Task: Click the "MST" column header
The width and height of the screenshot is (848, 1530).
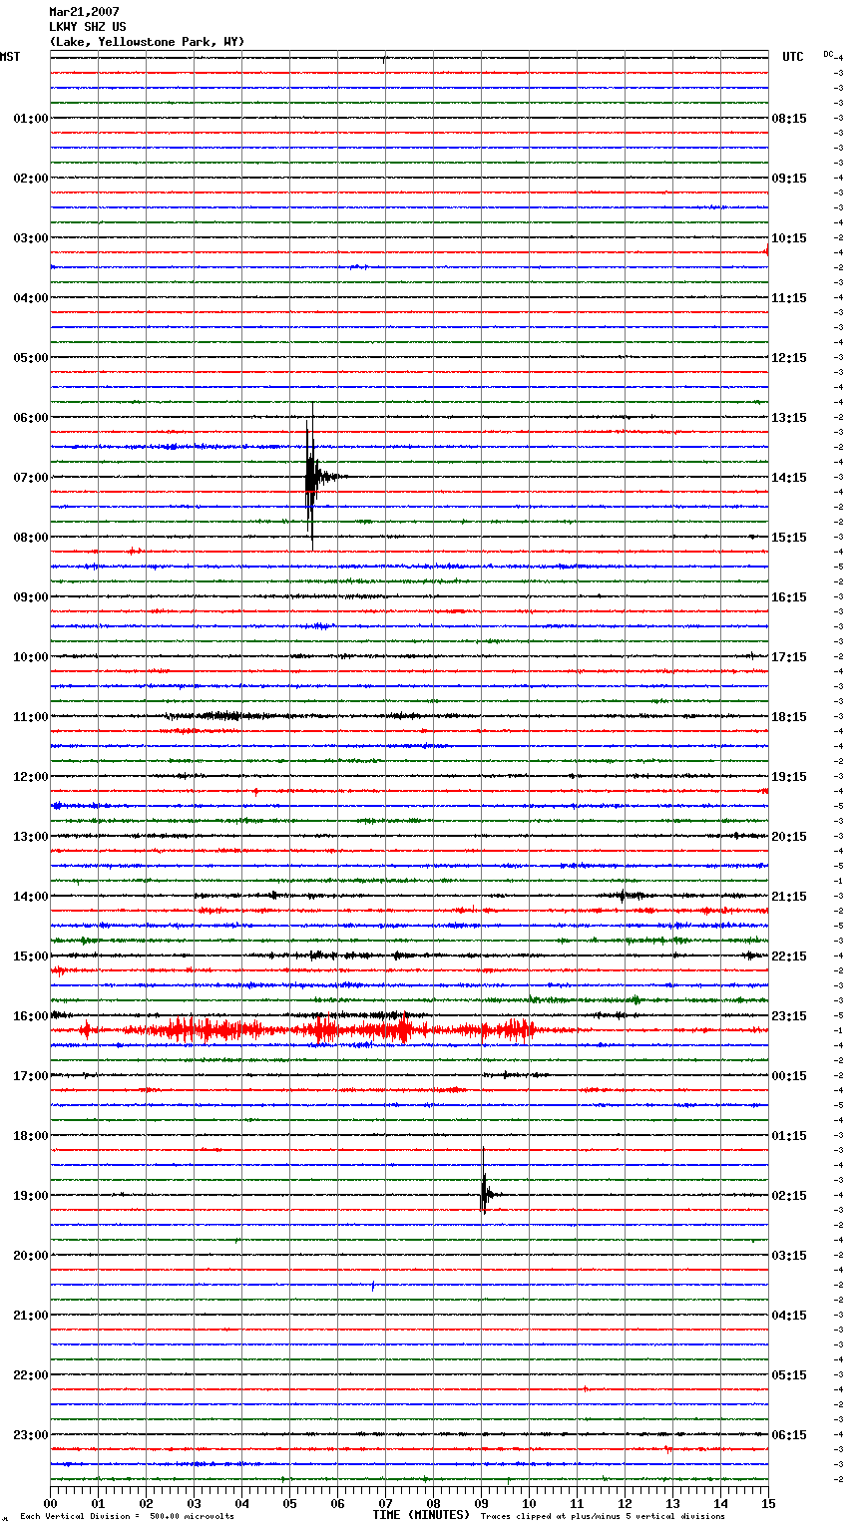Action: [10, 57]
